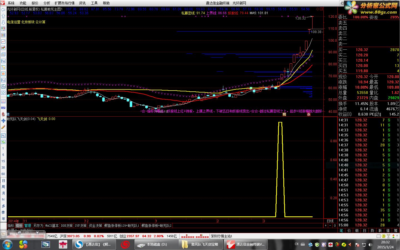The height and width of the screenshot is (250, 400).
Task: Select the DDE决策 template tab
Action: [x=67, y=226]
